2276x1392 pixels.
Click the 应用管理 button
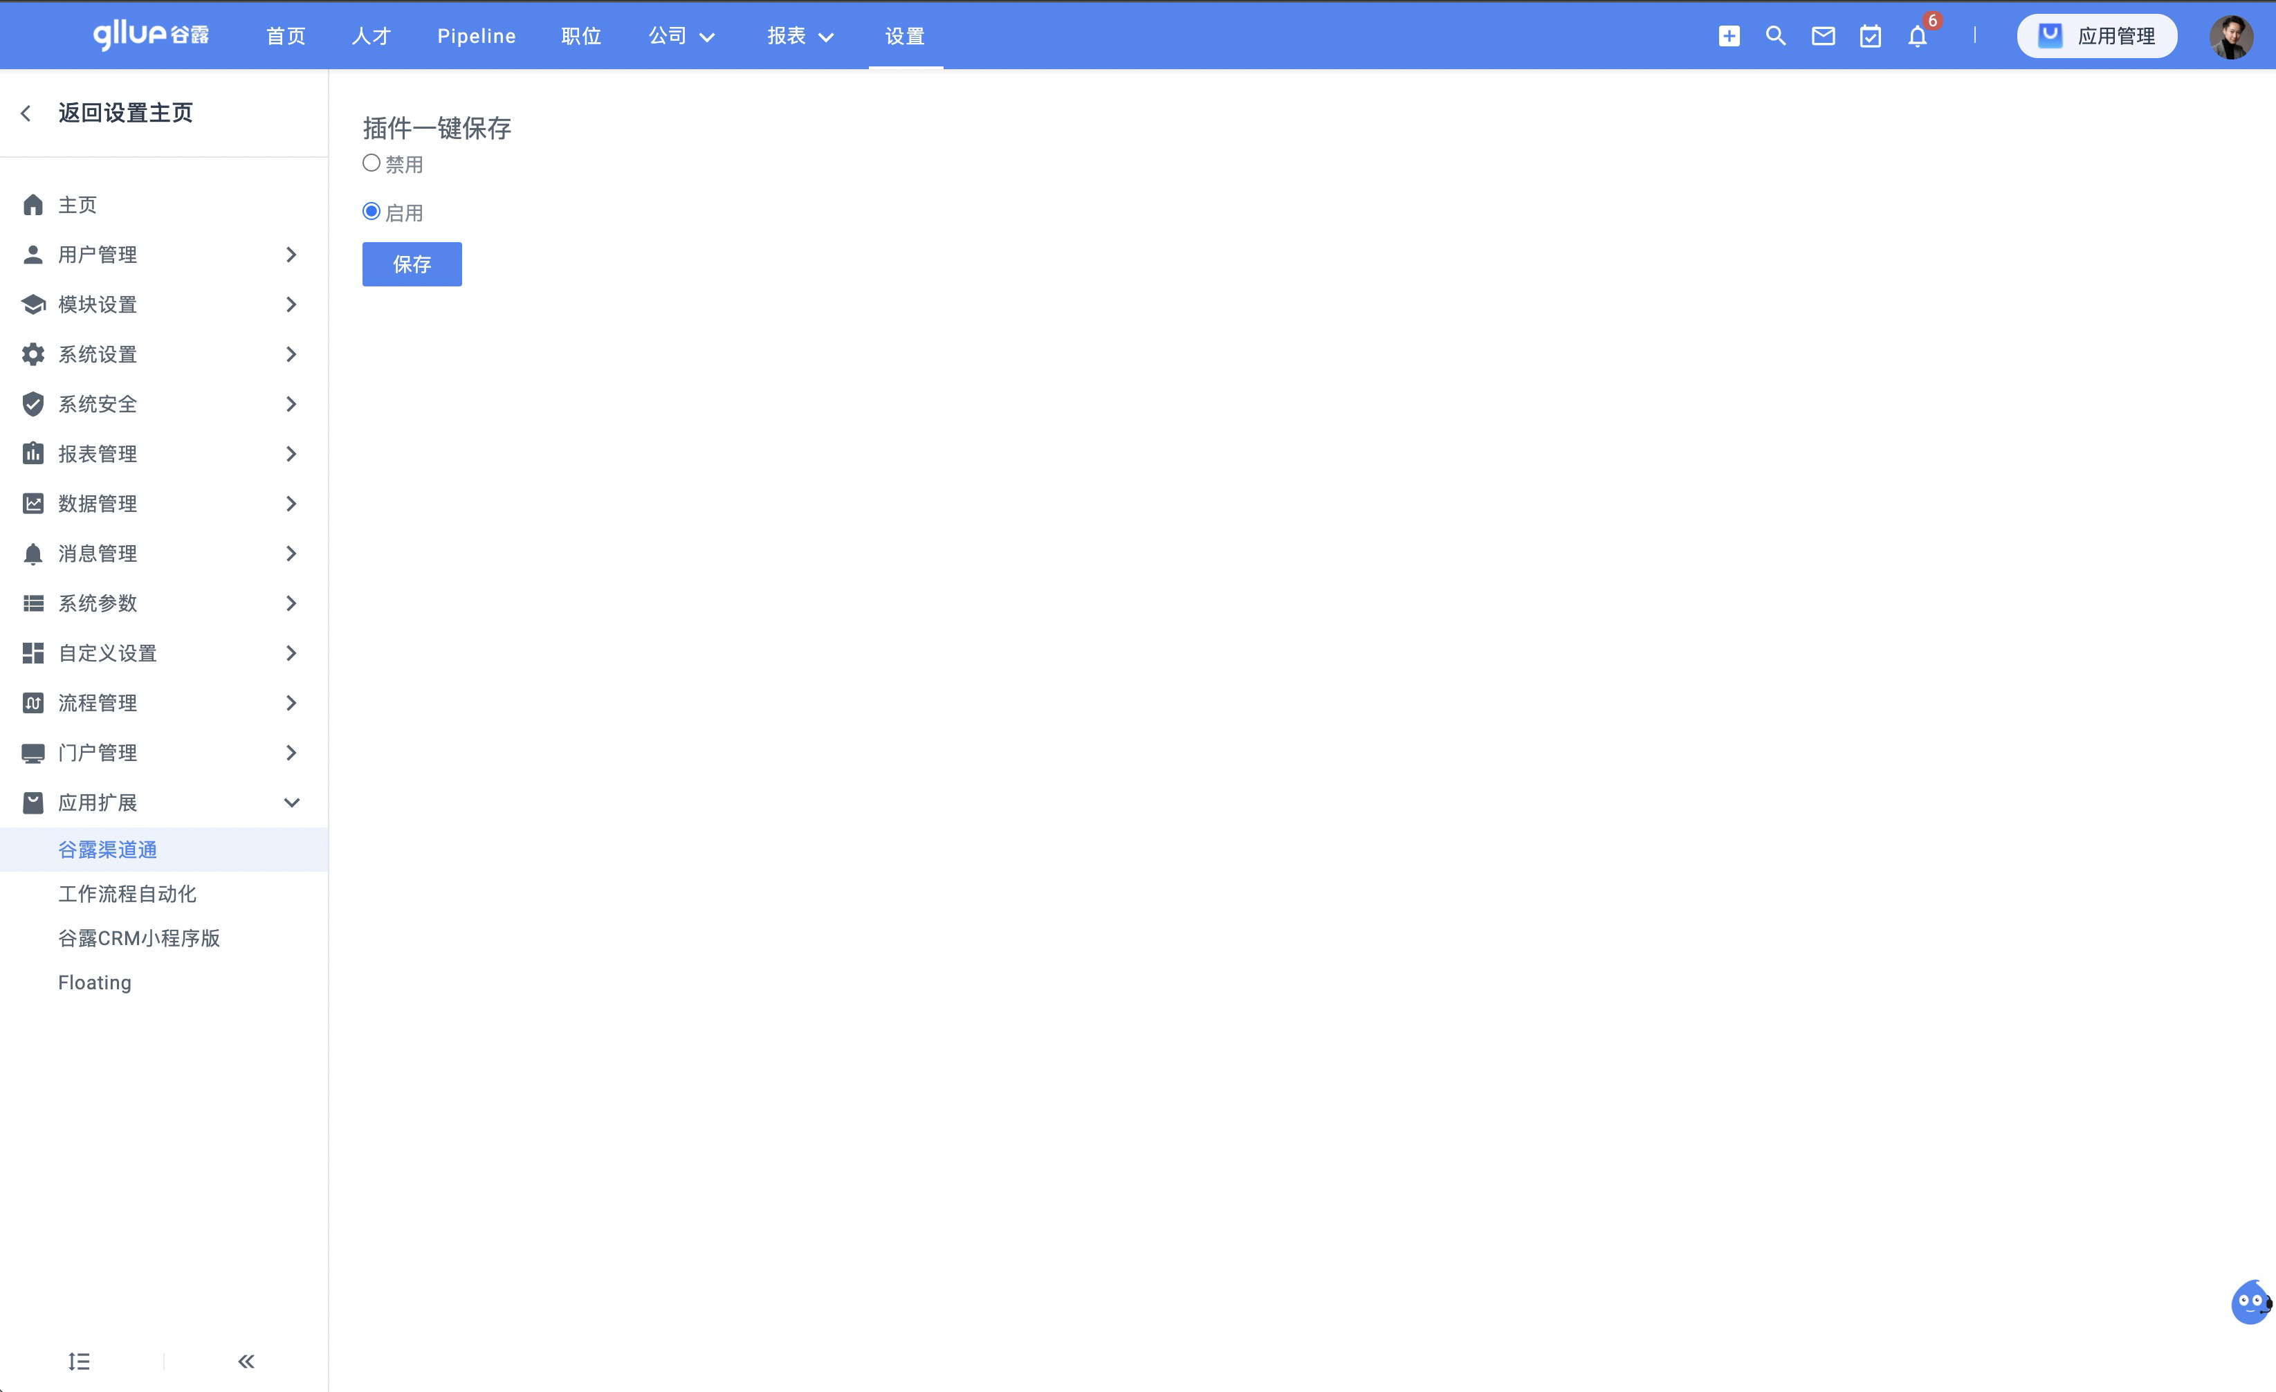click(2096, 36)
